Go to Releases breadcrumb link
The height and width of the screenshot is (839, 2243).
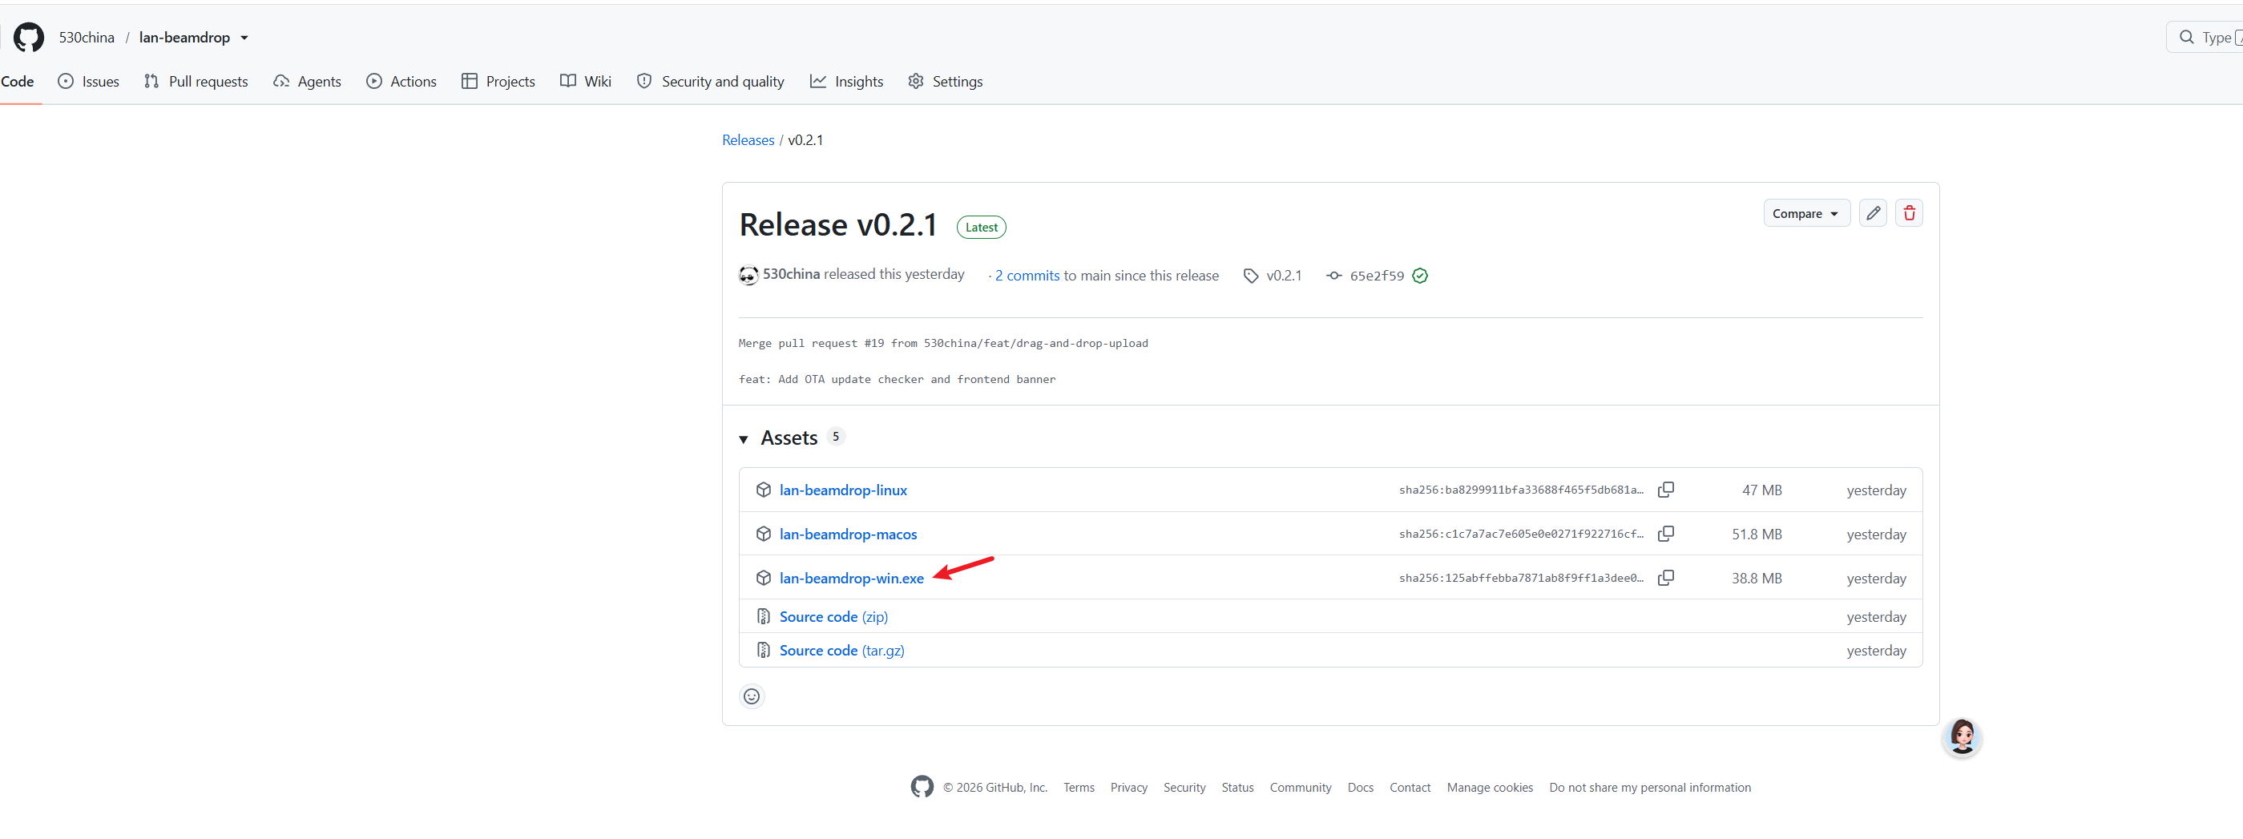tap(748, 140)
